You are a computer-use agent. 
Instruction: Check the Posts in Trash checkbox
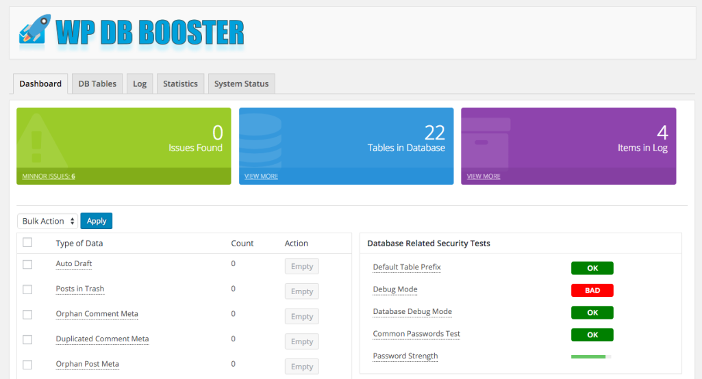[27, 289]
